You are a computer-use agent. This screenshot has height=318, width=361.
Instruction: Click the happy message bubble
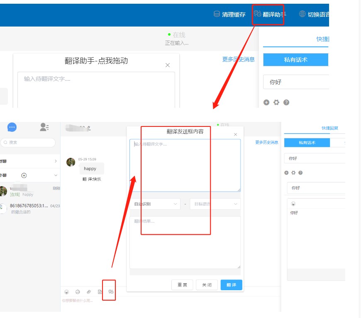(x=91, y=168)
